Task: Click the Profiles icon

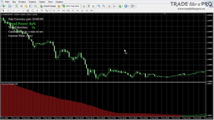Action: (x=9, y=6)
